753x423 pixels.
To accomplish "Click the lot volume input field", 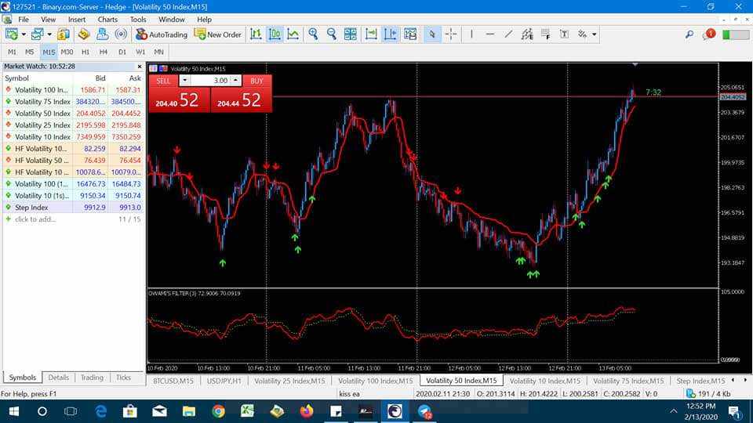I will coord(210,80).
